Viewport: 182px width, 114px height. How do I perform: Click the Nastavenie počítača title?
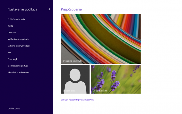click(x=23, y=9)
